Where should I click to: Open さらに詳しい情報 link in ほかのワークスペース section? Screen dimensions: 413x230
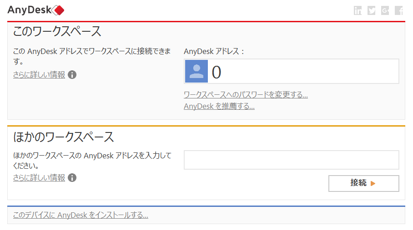tap(39, 178)
